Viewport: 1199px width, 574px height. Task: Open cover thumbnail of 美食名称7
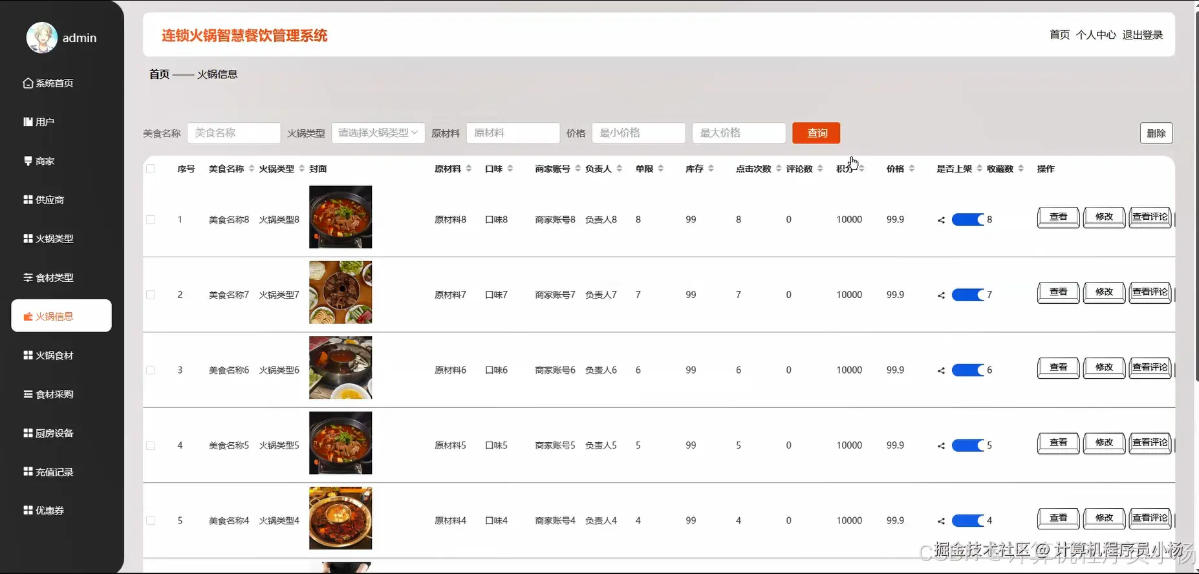pos(341,292)
